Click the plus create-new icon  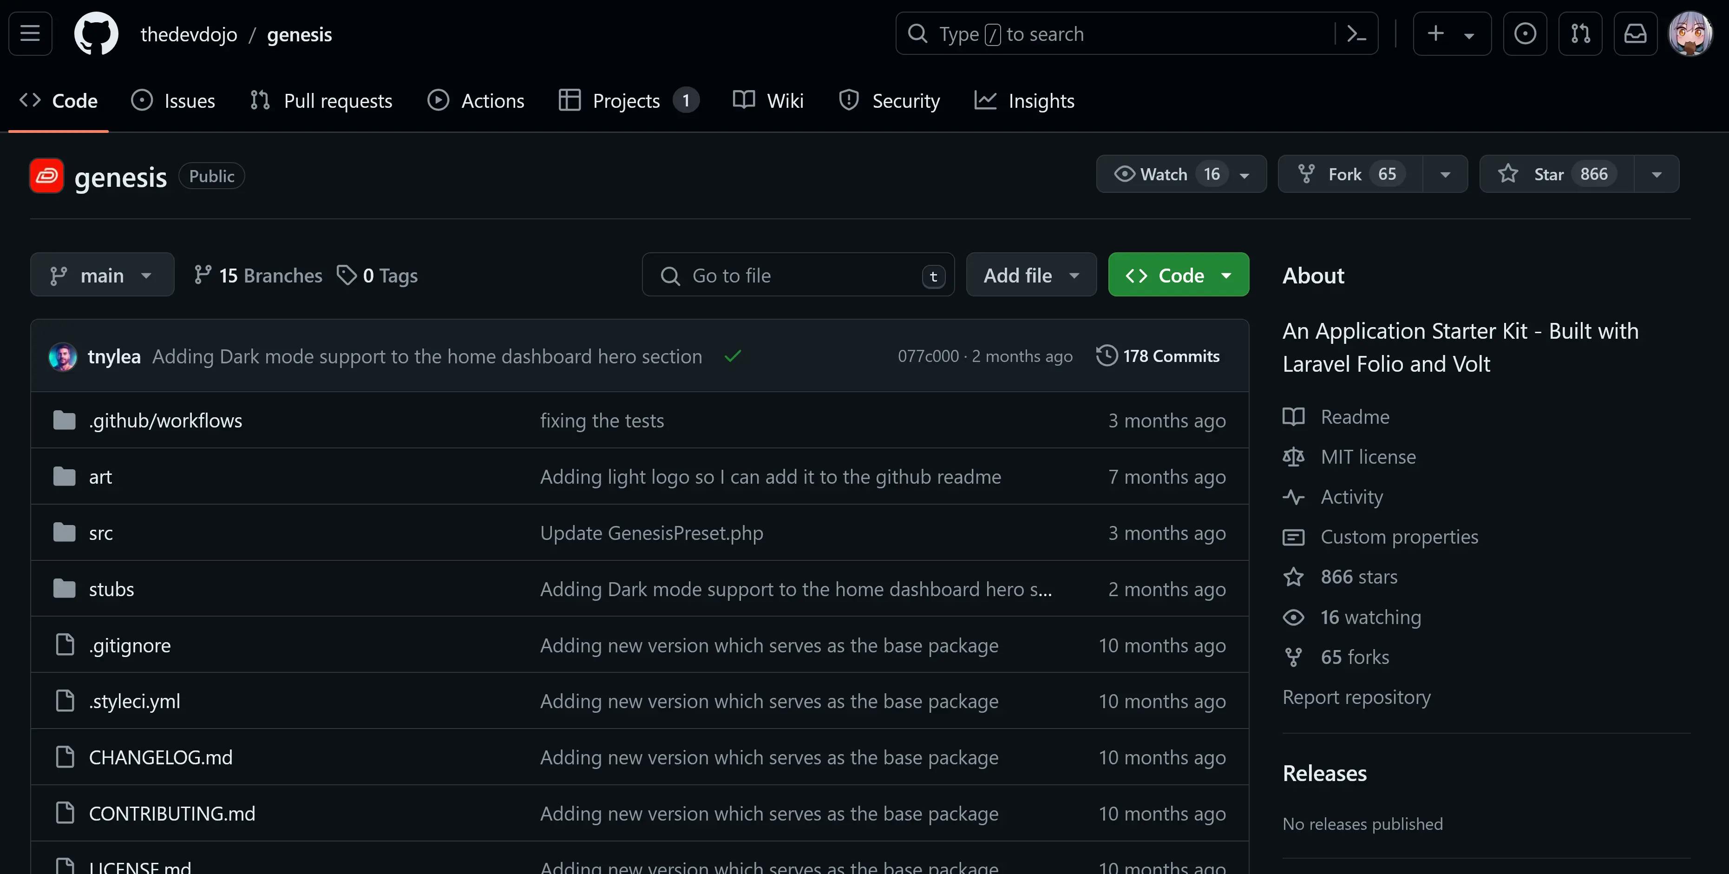[x=1435, y=33]
